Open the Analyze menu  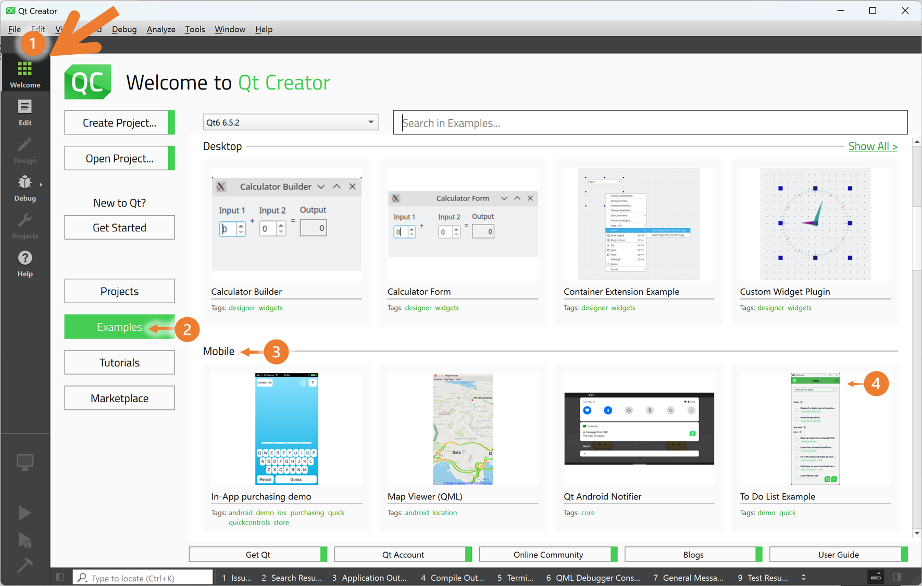click(x=161, y=29)
